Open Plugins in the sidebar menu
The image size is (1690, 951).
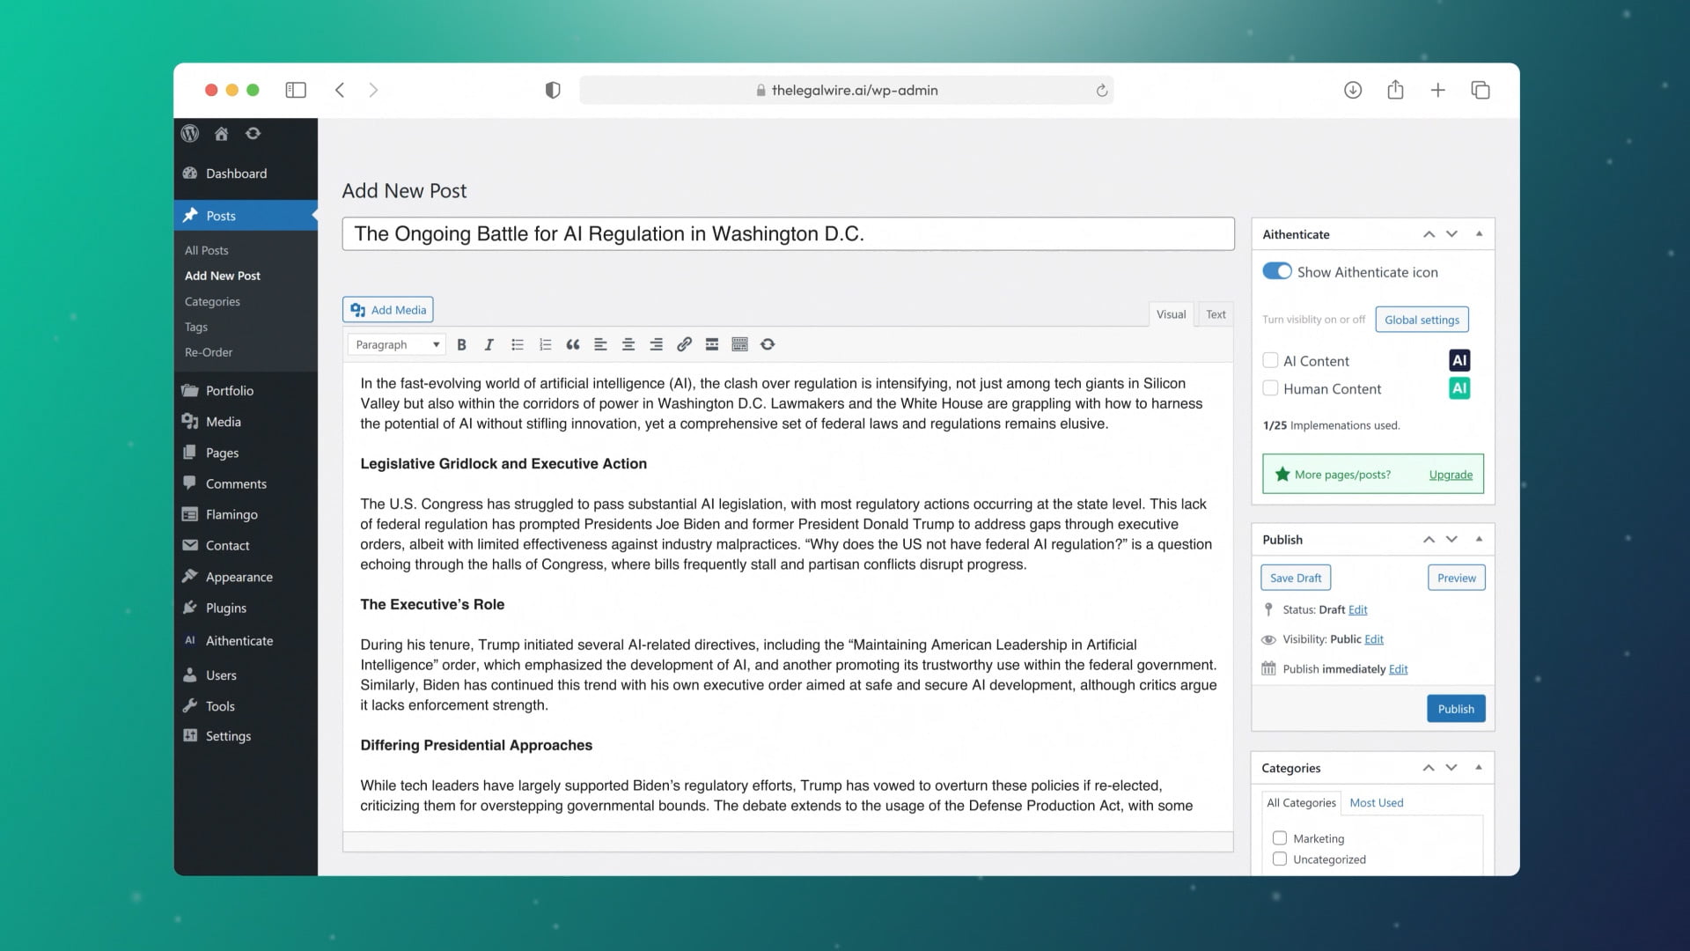click(225, 608)
